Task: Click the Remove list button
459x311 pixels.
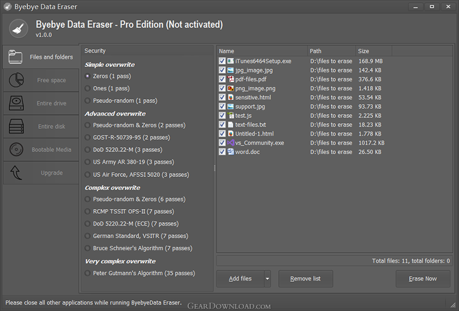Action: pyautogui.click(x=305, y=279)
